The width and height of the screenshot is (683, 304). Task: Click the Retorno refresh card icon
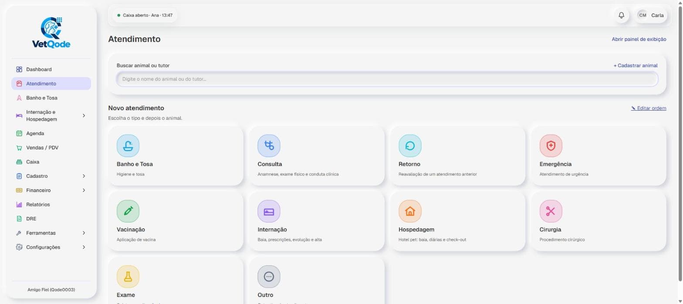pos(410,145)
